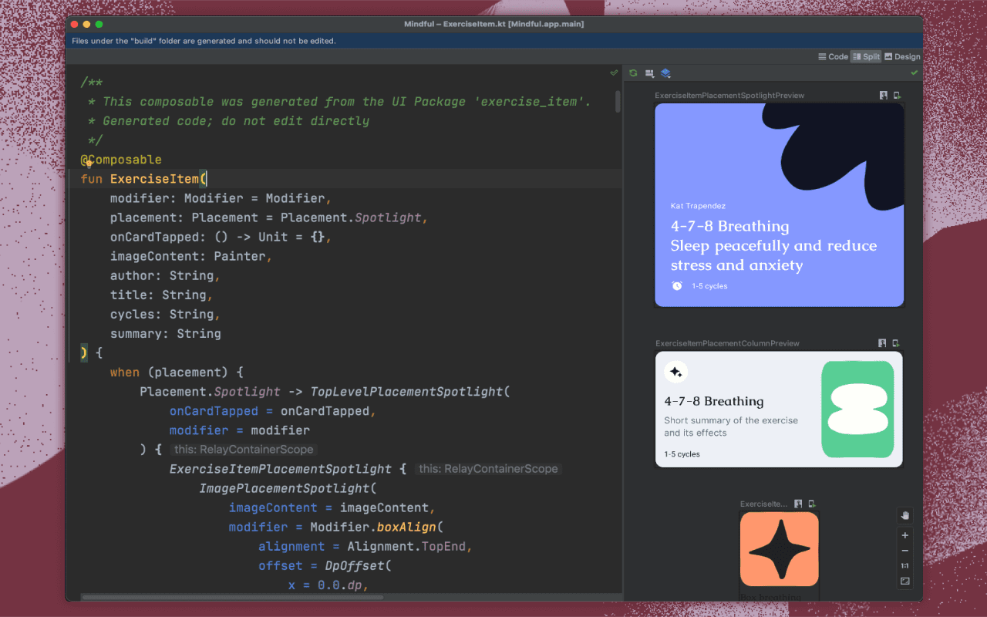The width and height of the screenshot is (987, 617).
Task: Set preview zoom to 1:1
Action: 905,565
